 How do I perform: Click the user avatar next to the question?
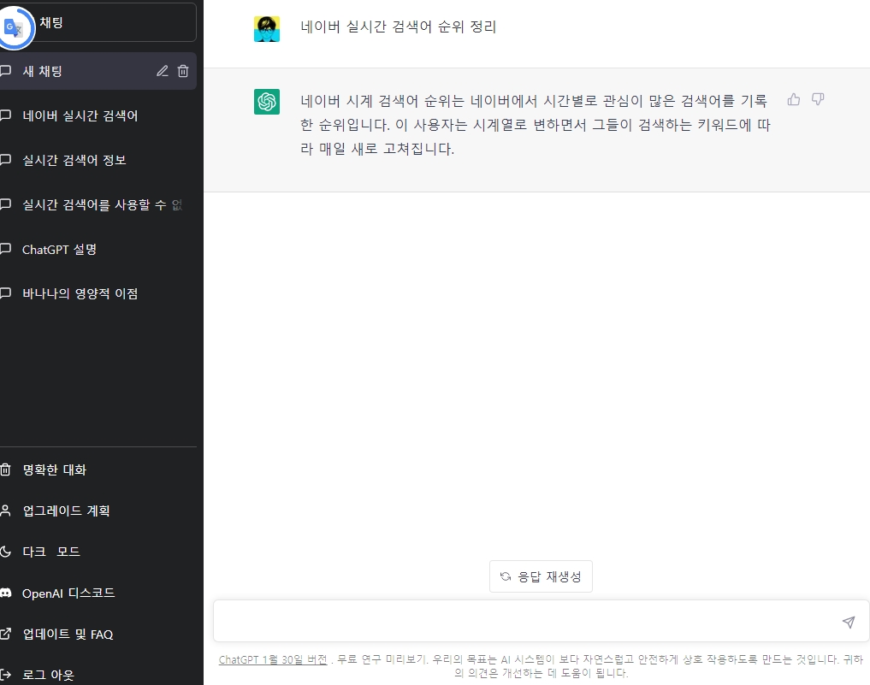click(267, 29)
